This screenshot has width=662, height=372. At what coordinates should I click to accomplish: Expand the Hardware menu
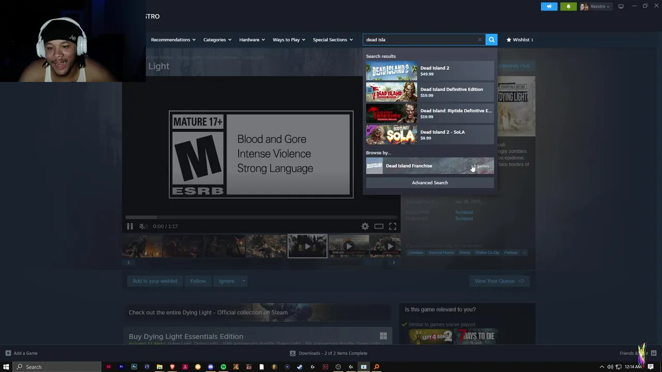[x=252, y=39]
